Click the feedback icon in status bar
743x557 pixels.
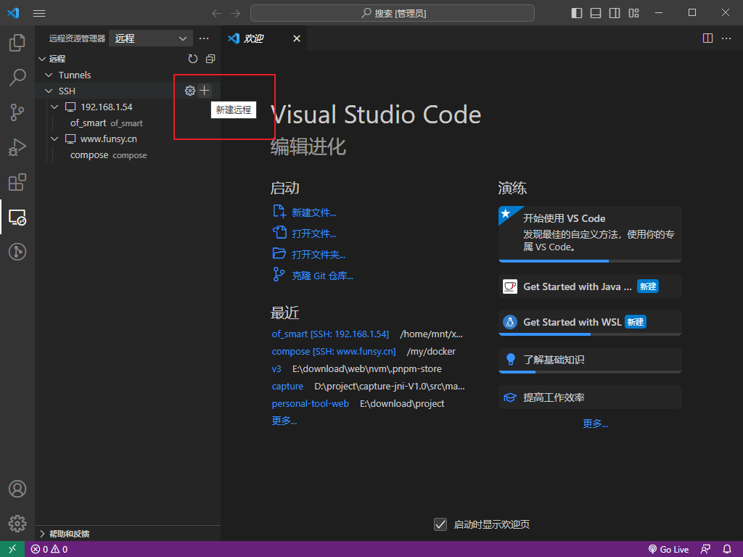[x=705, y=550]
